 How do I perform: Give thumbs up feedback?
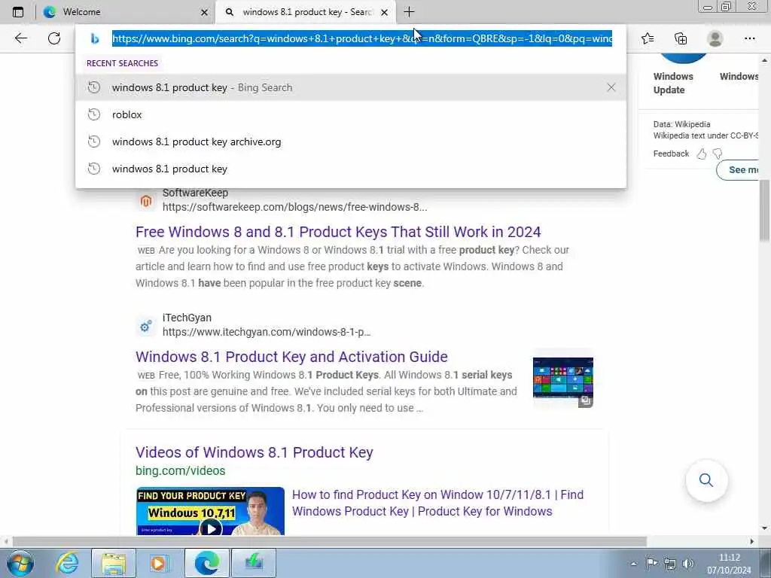point(702,154)
